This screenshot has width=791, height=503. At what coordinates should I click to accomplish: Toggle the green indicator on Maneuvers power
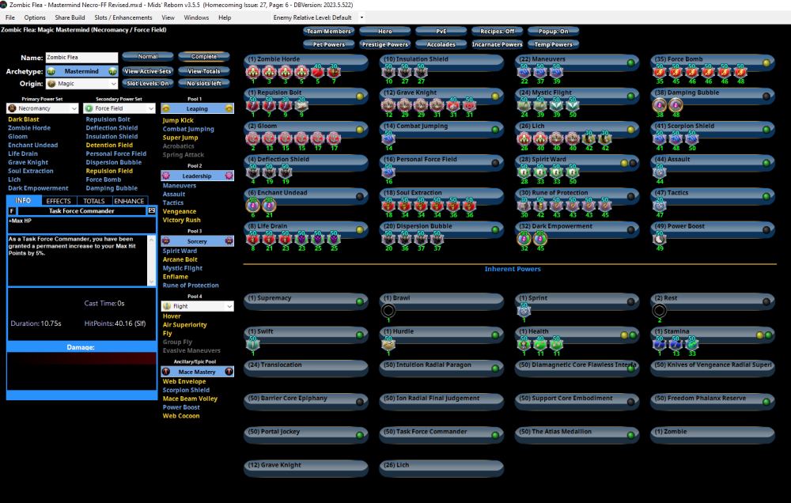tap(631, 62)
